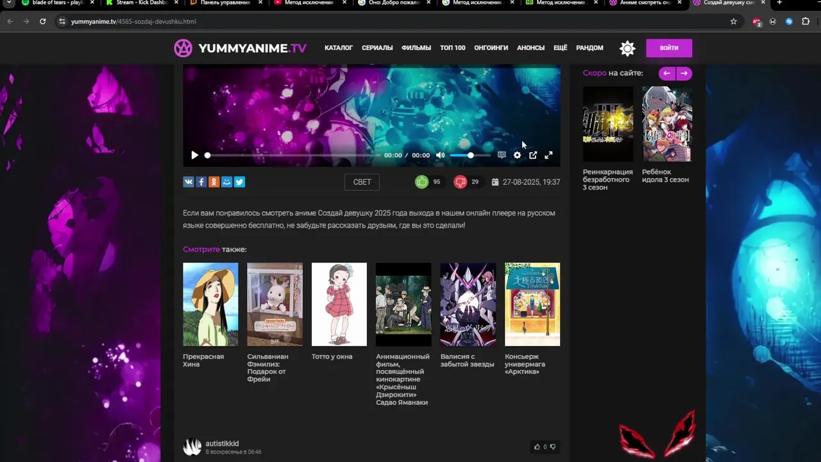
Task: Go to YummyAnime.tv home logo
Action: pyautogui.click(x=240, y=48)
